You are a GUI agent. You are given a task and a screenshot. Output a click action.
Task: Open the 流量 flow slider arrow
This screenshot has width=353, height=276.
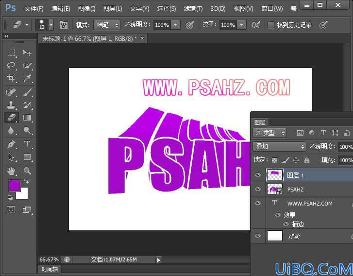pyautogui.click(x=241, y=25)
